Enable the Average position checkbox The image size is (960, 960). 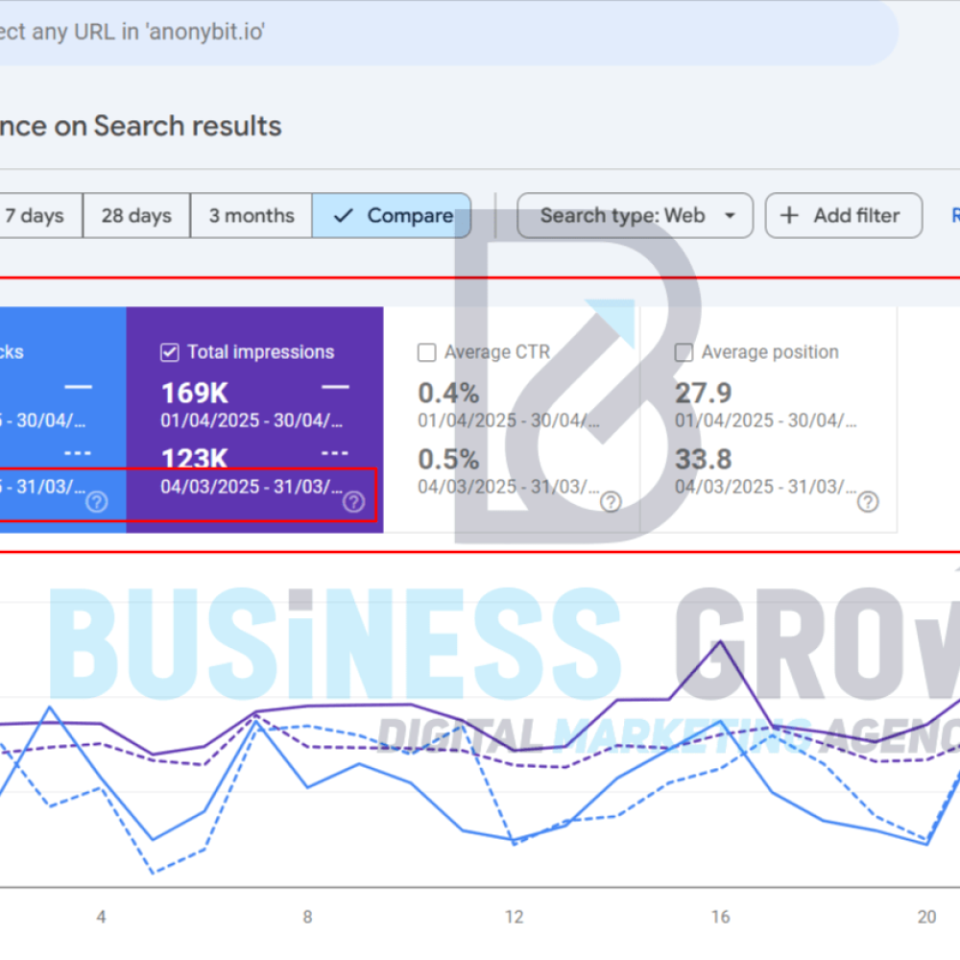684,352
